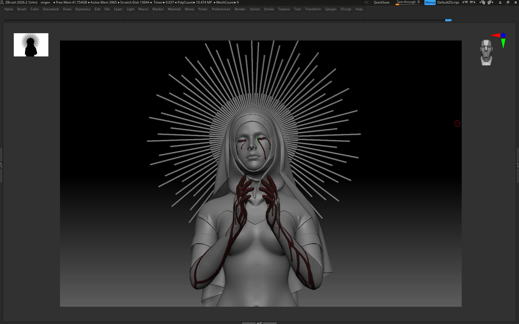Viewport: 519px width, 324px height.
Task: Click the hide-to-tray arrow icon in title bar
Action: pyautogui.click(x=500, y=2)
